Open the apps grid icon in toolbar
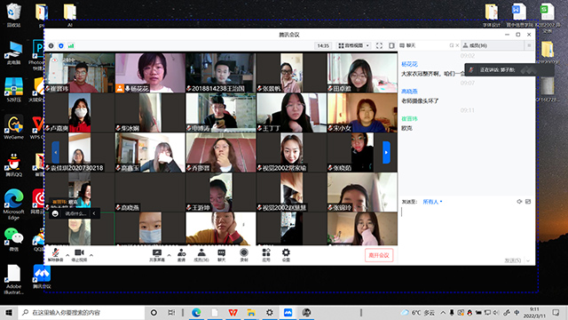 point(266,255)
